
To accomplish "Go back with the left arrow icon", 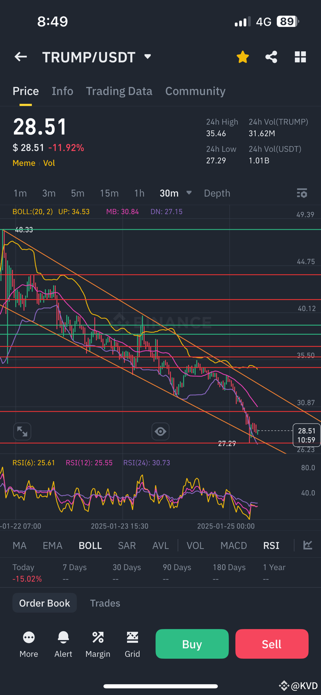I will click(x=21, y=57).
